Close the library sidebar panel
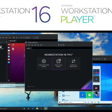Viewport: 112px width, 112px height. pos(6,40)
